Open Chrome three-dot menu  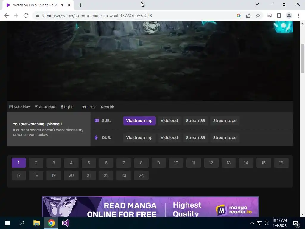pos(298,16)
